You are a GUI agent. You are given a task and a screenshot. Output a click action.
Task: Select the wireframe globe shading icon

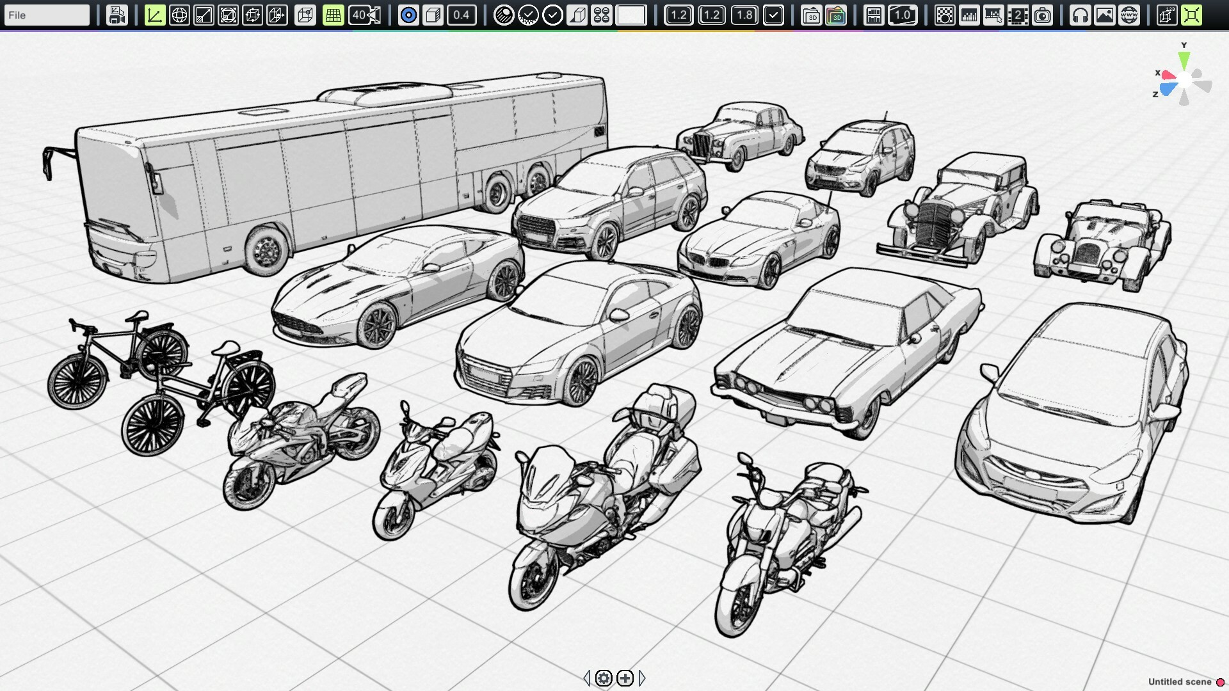(181, 15)
